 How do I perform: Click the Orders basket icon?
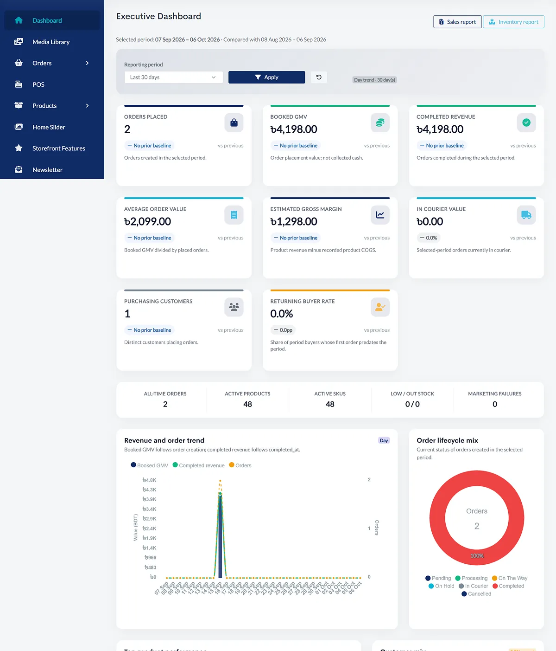pyautogui.click(x=19, y=63)
